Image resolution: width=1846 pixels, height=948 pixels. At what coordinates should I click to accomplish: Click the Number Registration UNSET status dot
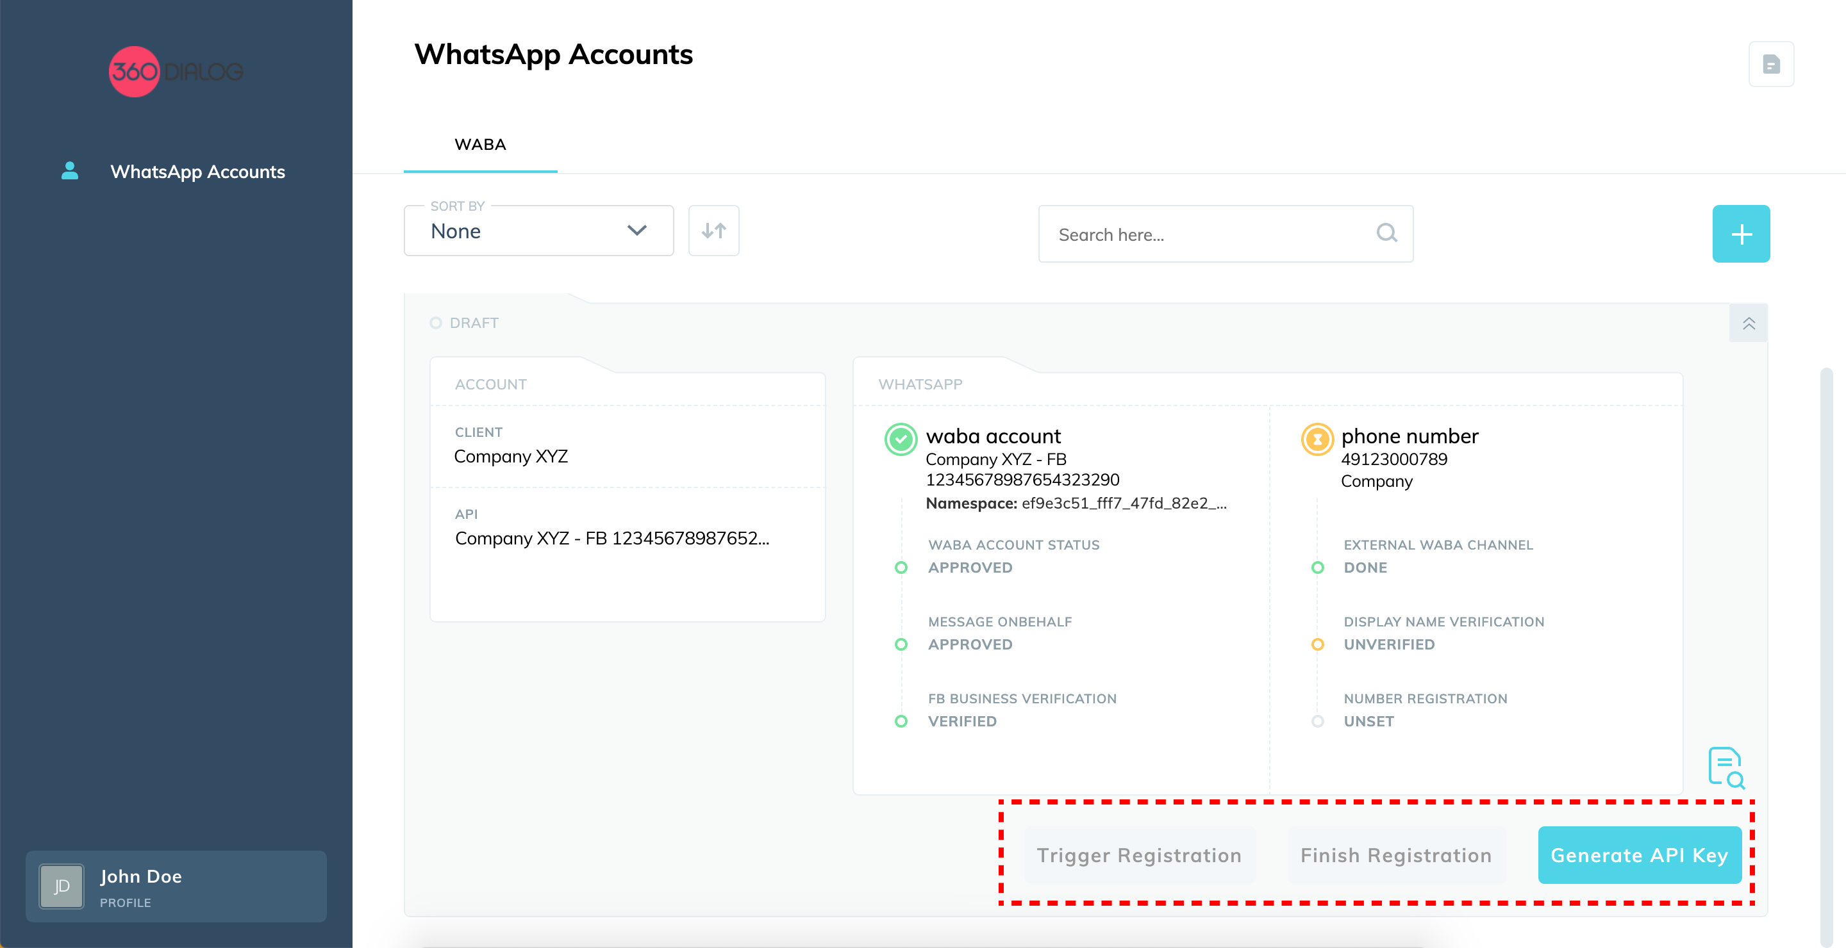[x=1317, y=721]
